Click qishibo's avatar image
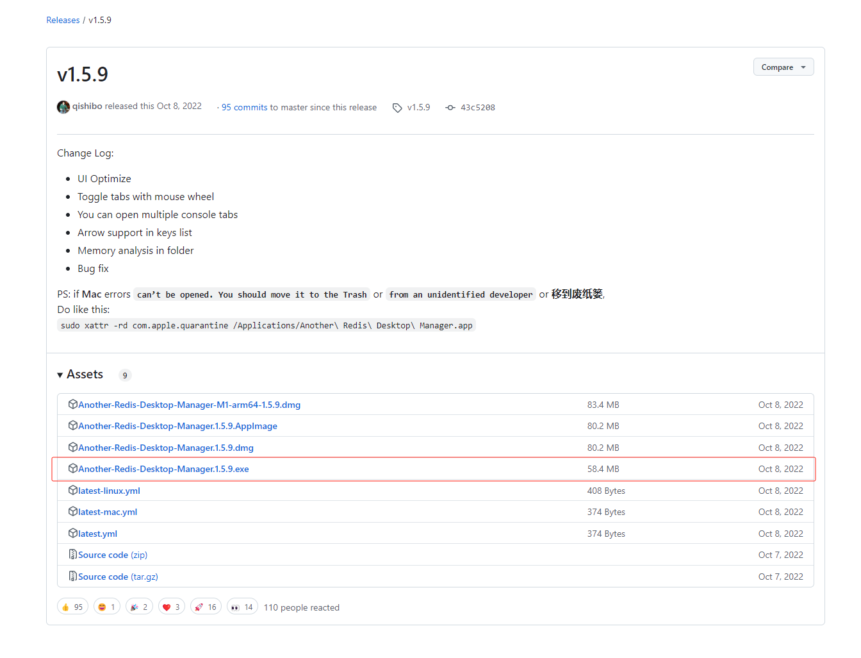 pyautogui.click(x=63, y=106)
